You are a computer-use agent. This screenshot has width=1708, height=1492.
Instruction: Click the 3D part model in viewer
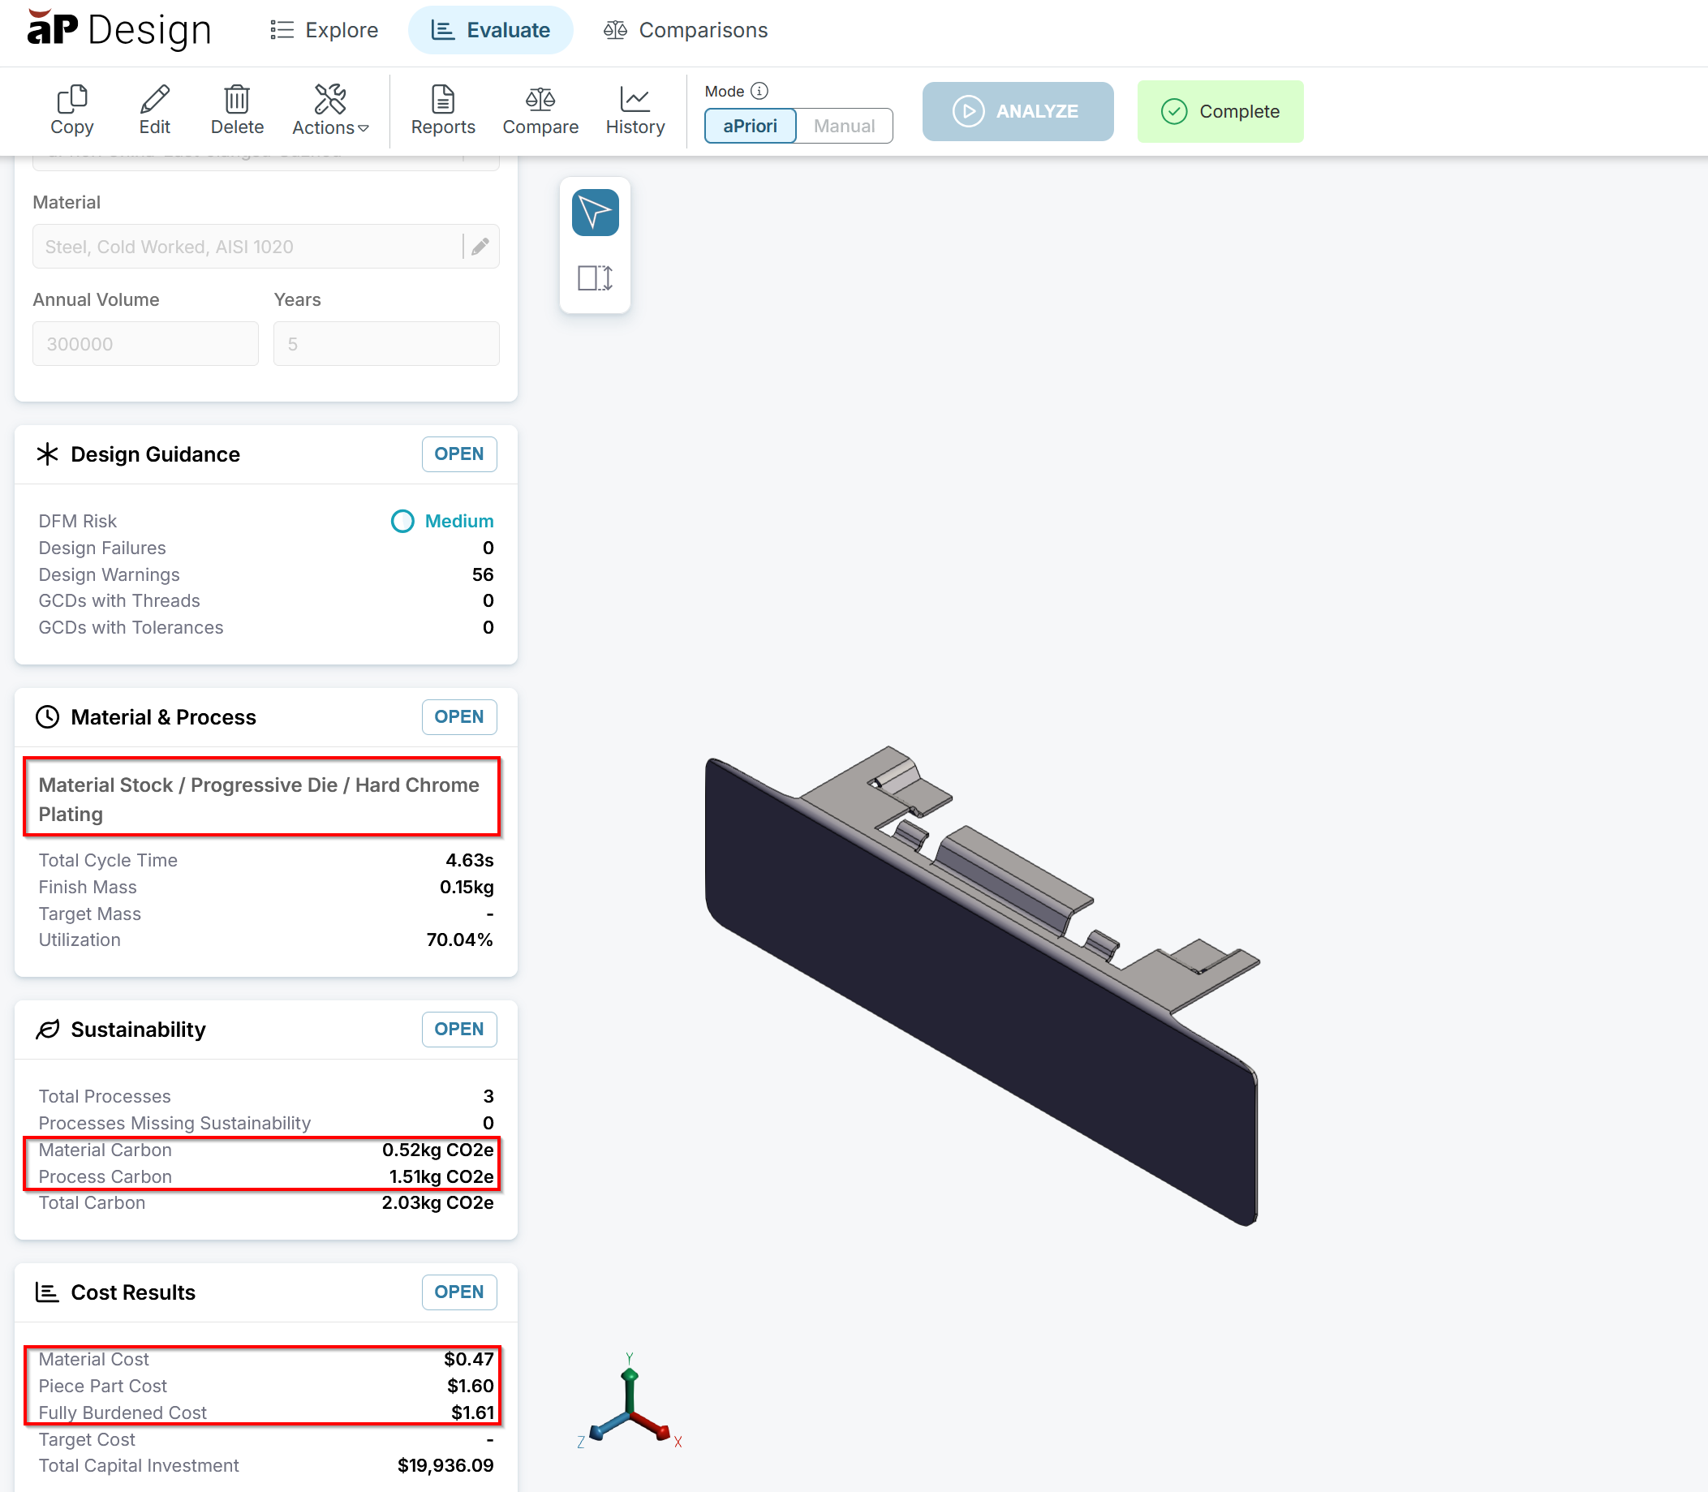pyautogui.click(x=983, y=987)
